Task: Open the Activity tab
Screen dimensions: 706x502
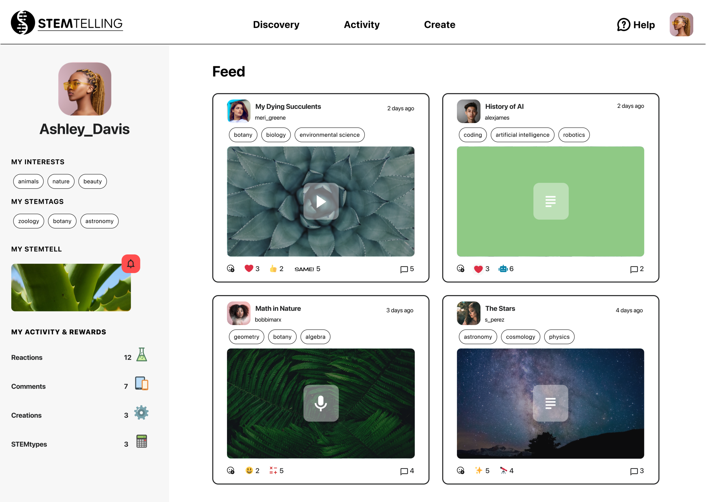Action: (x=362, y=24)
